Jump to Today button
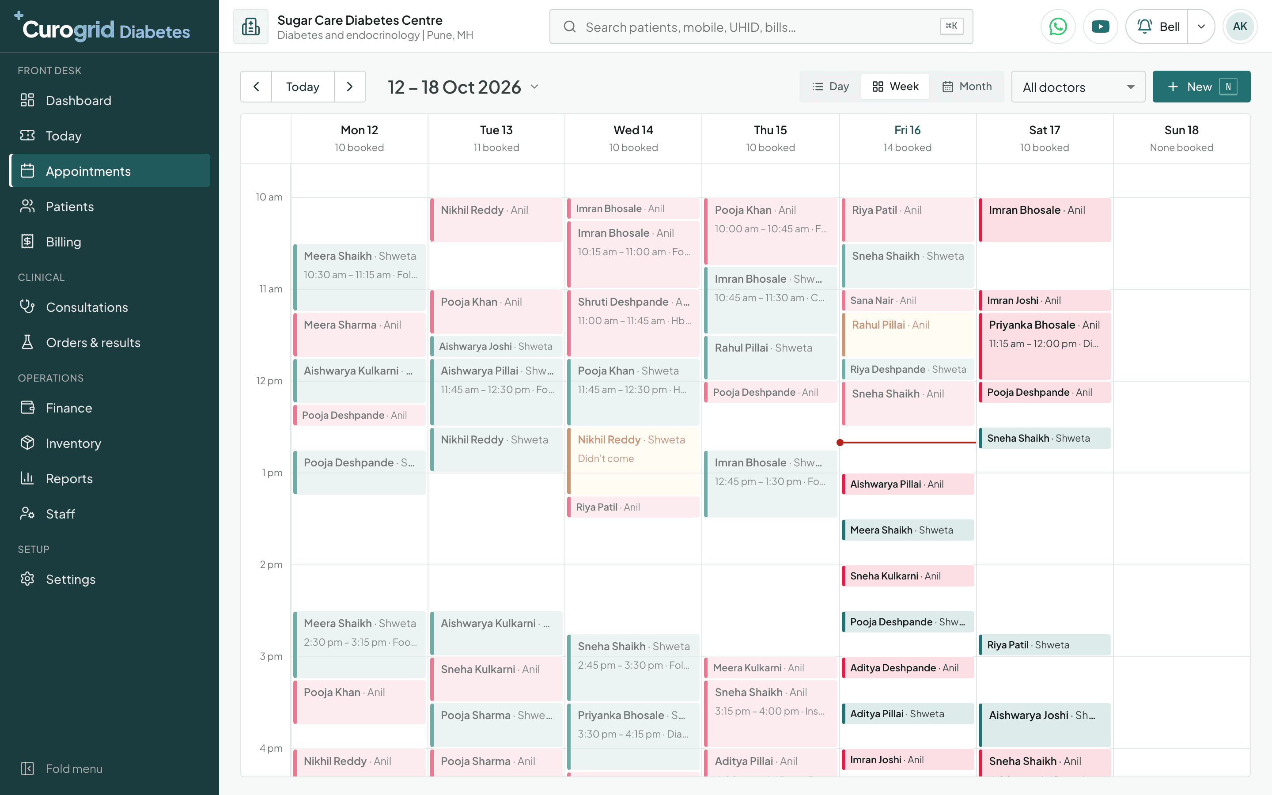This screenshot has height=795, width=1272. (303, 86)
